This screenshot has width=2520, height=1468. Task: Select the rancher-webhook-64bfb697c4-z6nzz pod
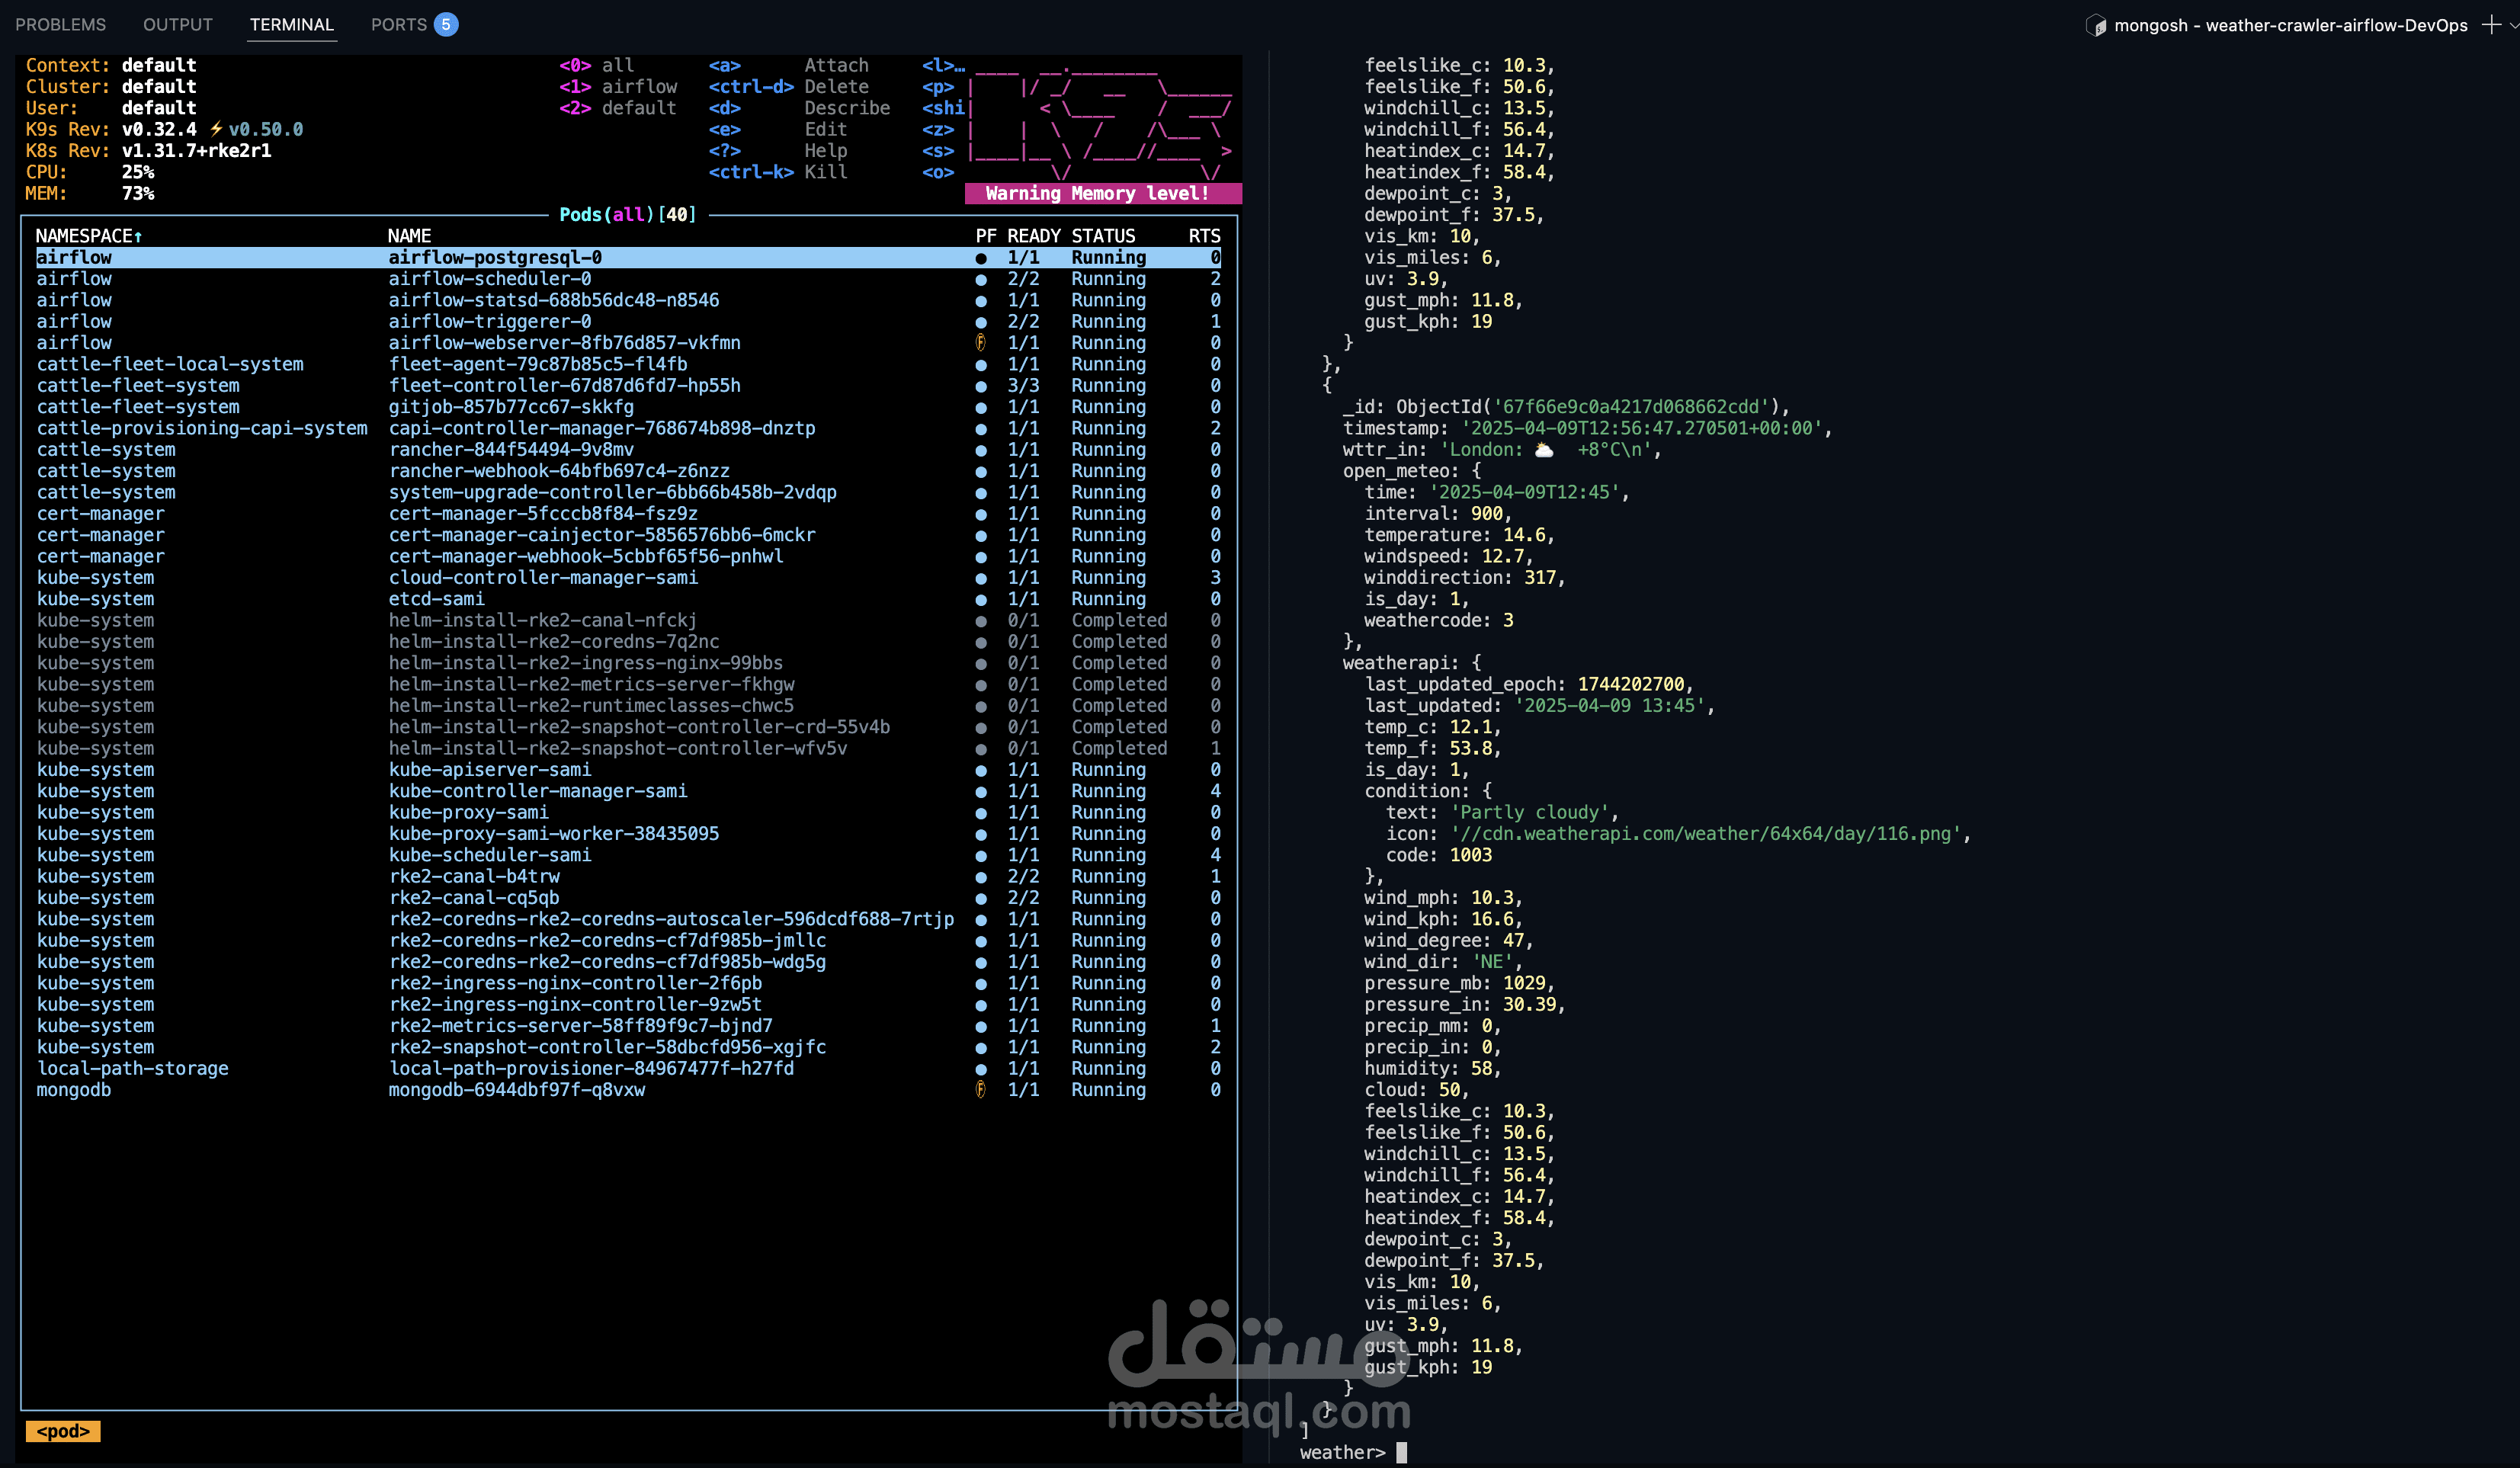(559, 471)
